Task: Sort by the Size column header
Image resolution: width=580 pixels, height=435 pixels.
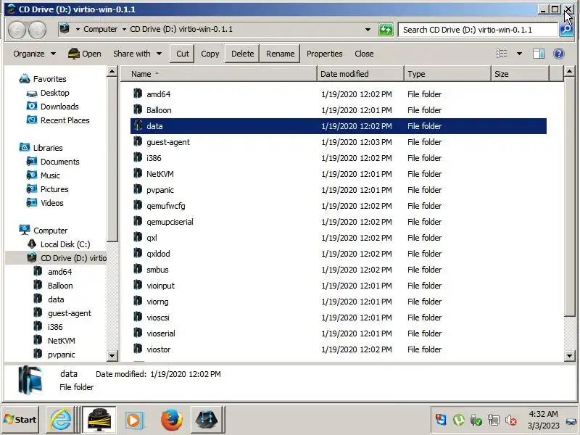Action: click(520, 74)
